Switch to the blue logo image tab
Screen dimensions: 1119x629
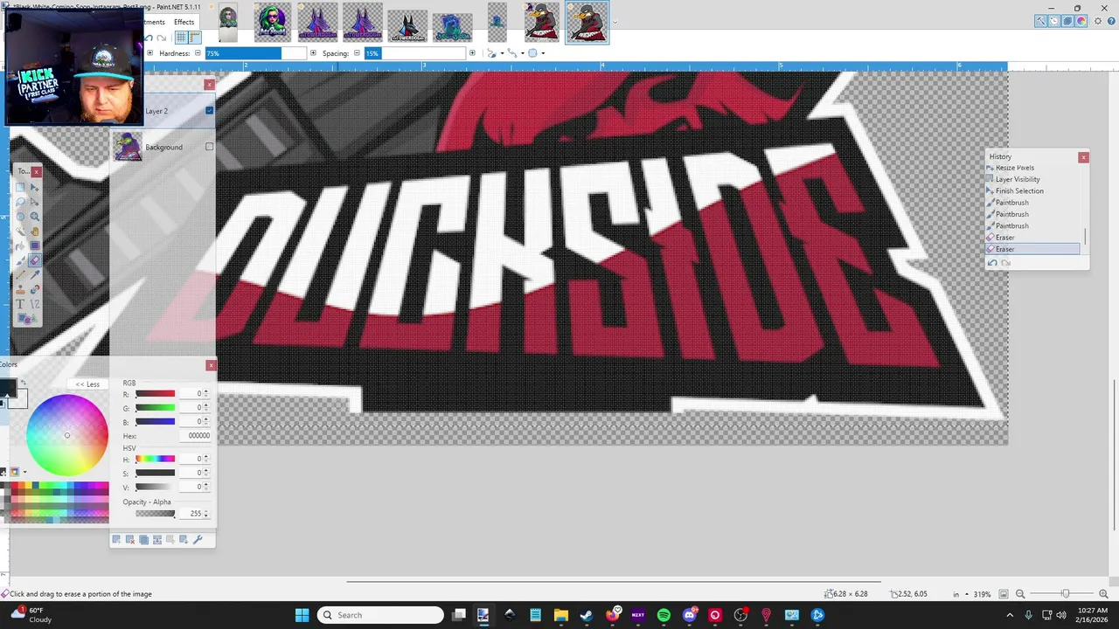pyautogui.click(x=452, y=26)
